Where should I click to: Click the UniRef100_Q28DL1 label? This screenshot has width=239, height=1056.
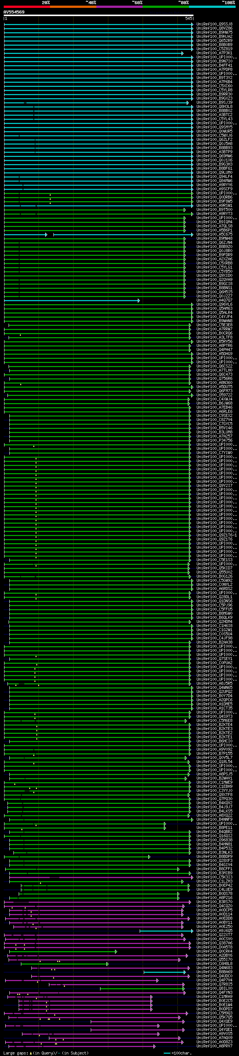pyautogui.click(x=214, y=597)
